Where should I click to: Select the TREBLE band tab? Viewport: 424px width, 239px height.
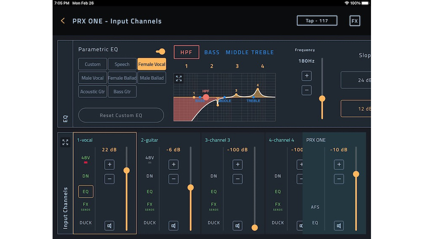click(262, 52)
